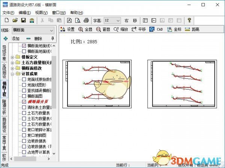225x168 pixels.
Task: Click the tree scroll down arrow
Action: pyautogui.click(x=54, y=153)
